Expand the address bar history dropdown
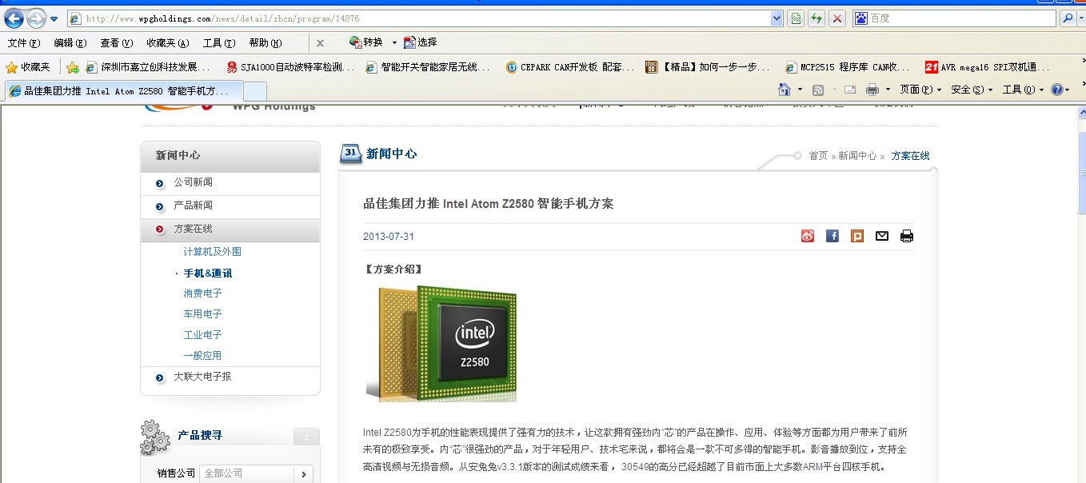 pos(777,18)
